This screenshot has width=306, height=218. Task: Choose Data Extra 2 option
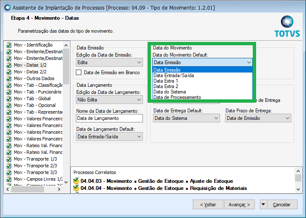[x=202, y=86]
